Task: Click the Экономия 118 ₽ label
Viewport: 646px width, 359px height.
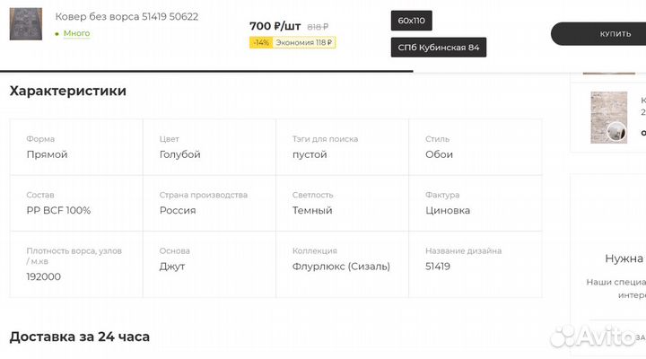Action: pos(304,42)
